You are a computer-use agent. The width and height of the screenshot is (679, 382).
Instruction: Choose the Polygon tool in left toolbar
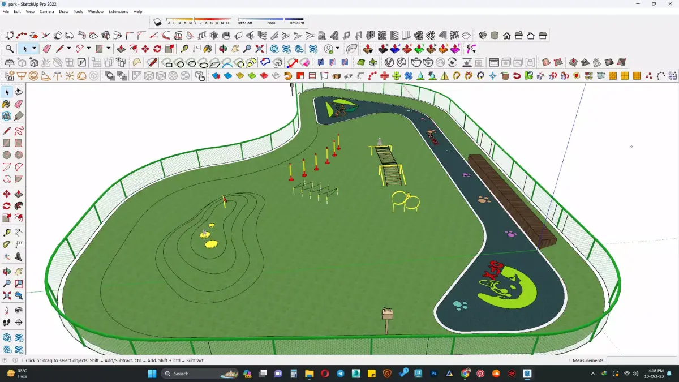tap(19, 155)
